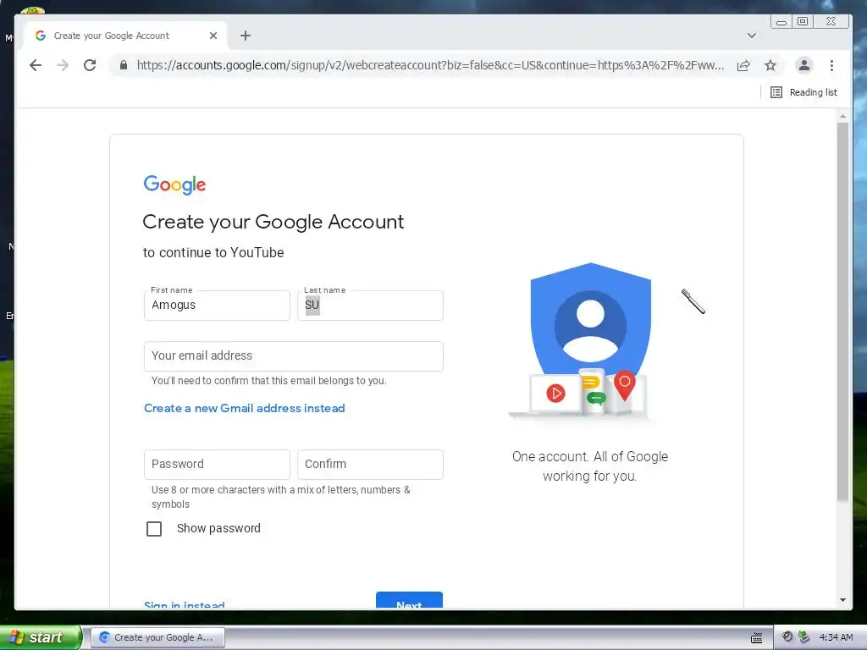
Task: Expand the tab search chevron
Action: click(752, 36)
